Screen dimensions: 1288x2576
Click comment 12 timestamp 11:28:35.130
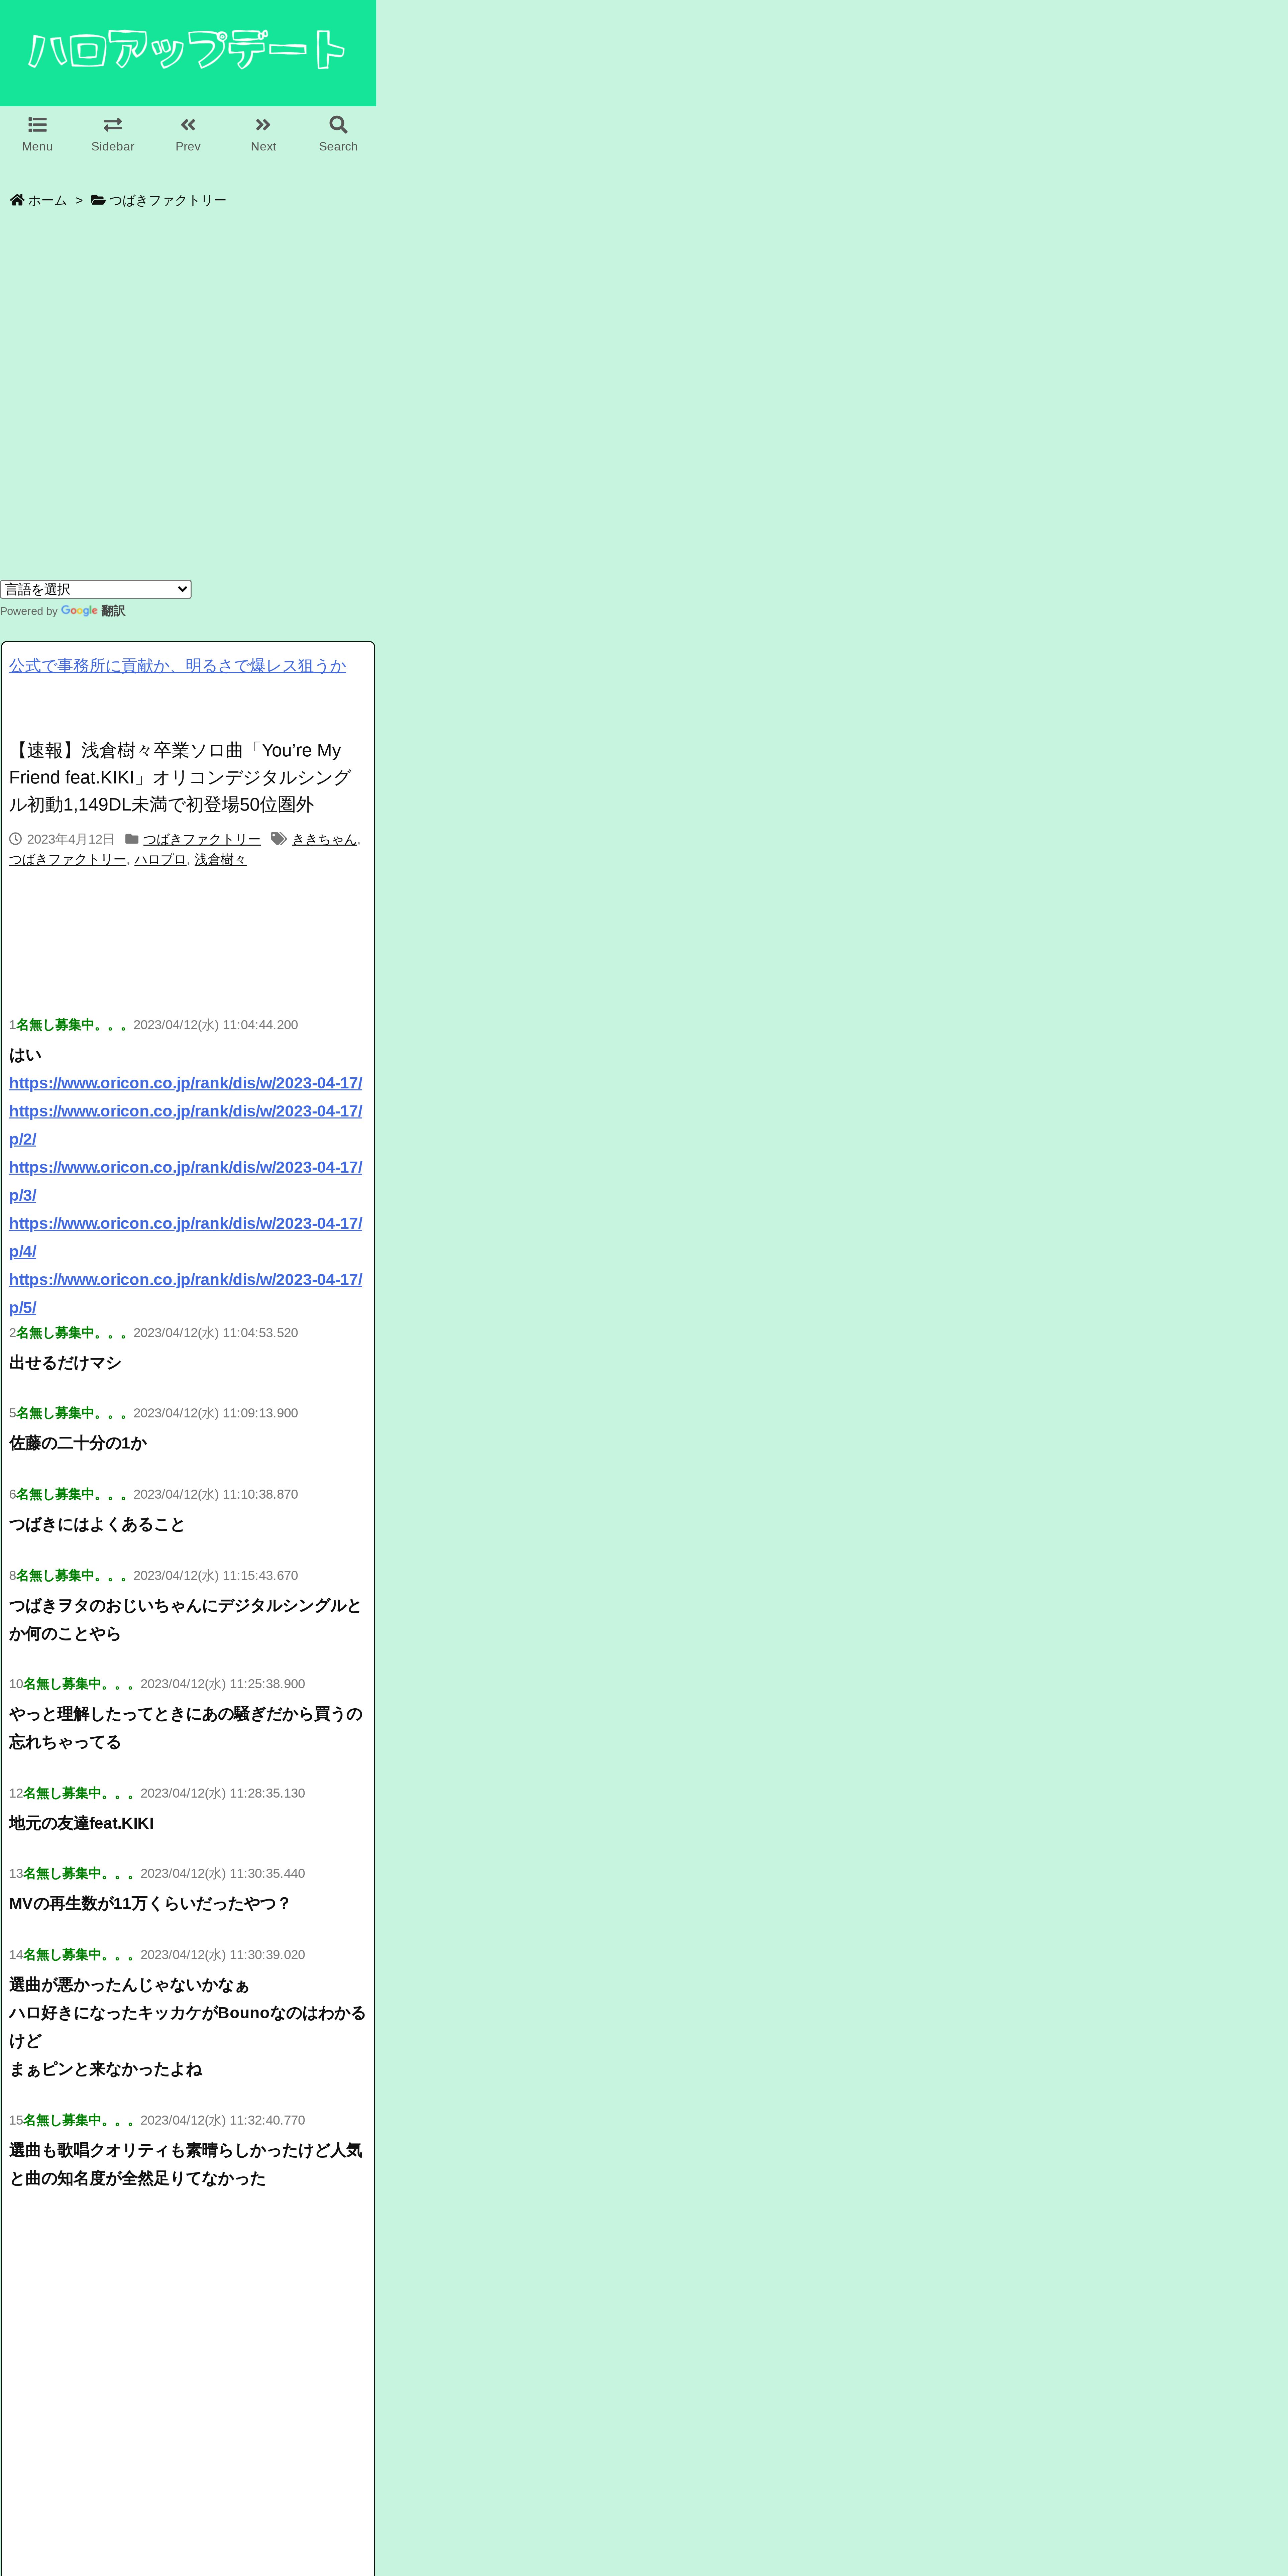click(222, 1793)
